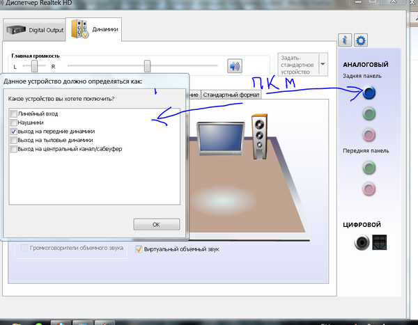This screenshot has height=325, width=418.
Task: Click the green rear panel audio jack
Action: pos(369,113)
